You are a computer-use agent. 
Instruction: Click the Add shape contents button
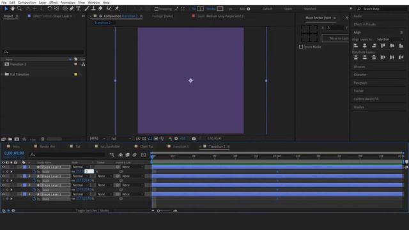(249, 9)
